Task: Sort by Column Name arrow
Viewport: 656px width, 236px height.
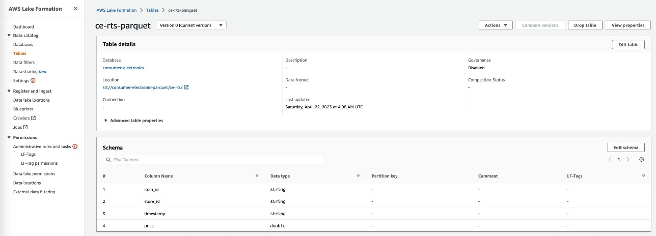Action: pos(257,176)
